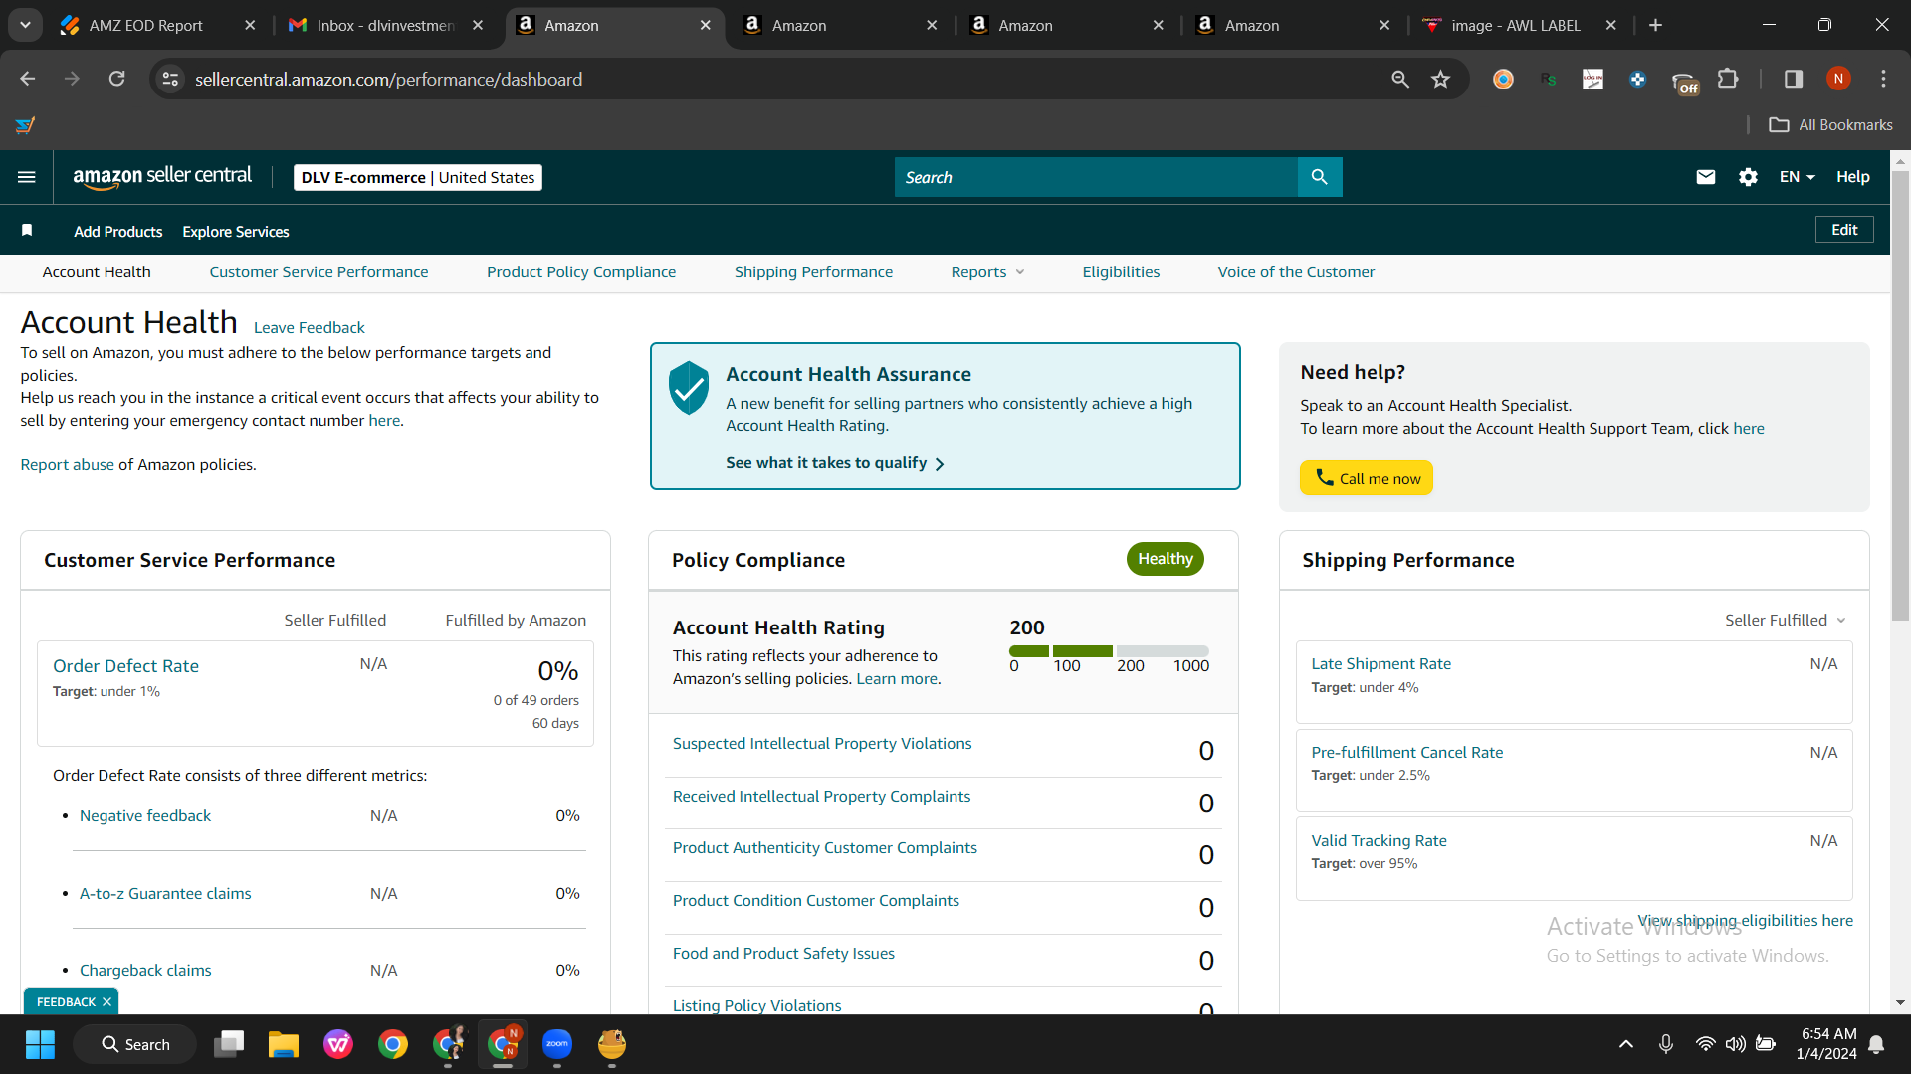Click Learn more in Account Health Rating
The height and width of the screenshot is (1074, 1911).
click(897, 679)
